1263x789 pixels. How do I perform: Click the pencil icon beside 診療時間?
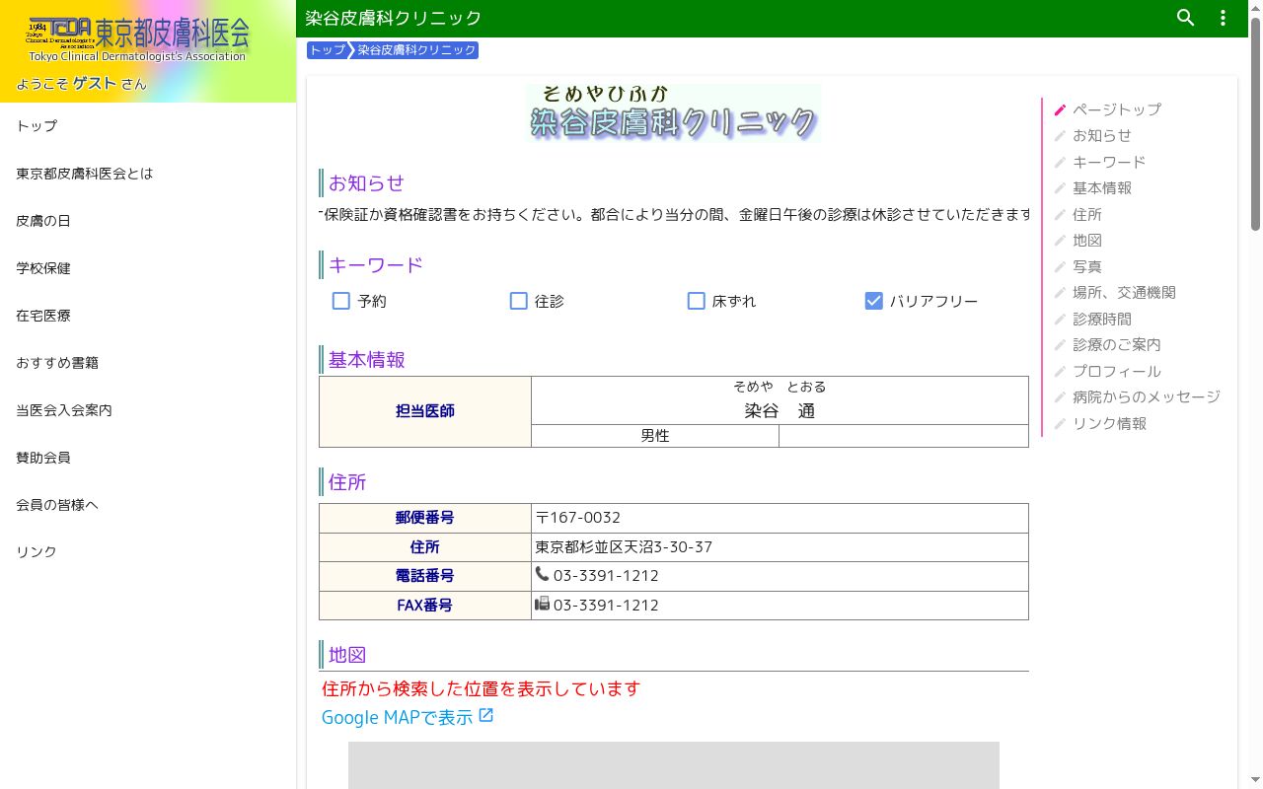pyautogui.click(x=1060, y=320)
